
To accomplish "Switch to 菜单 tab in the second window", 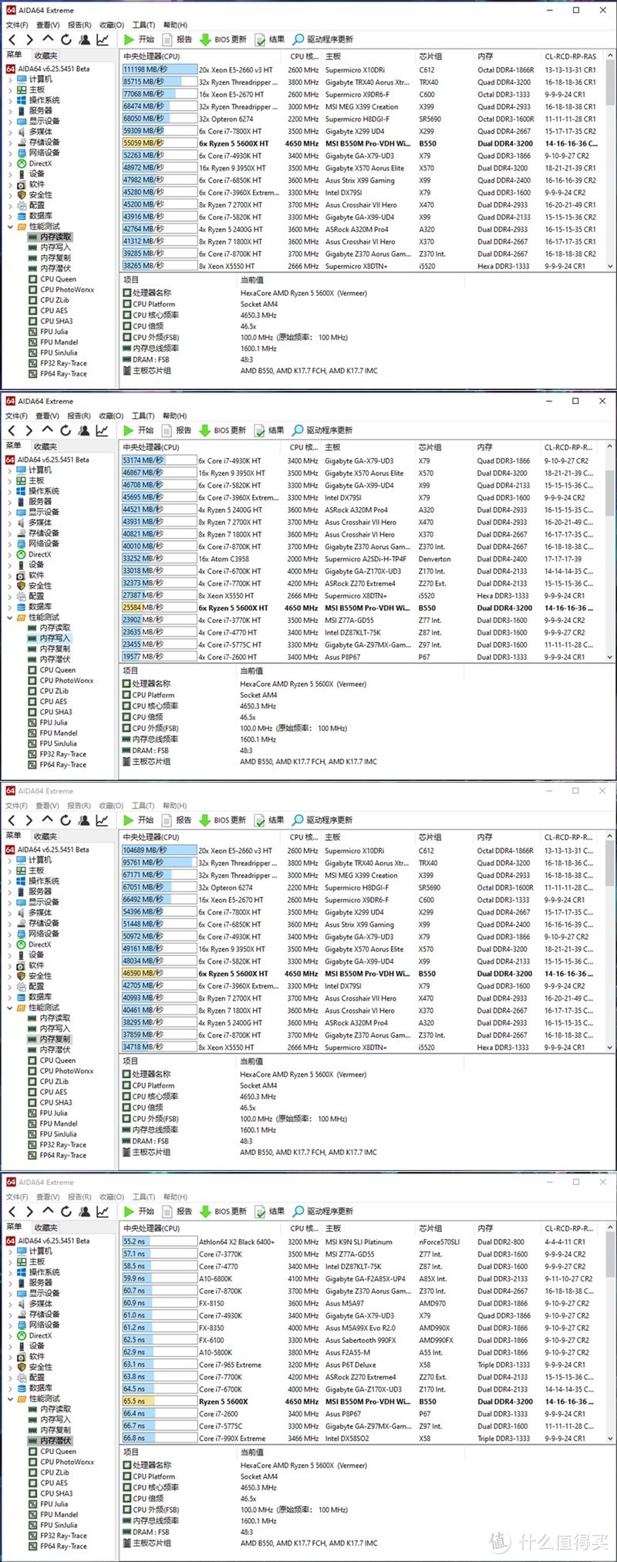I will (x=14, y=446).
